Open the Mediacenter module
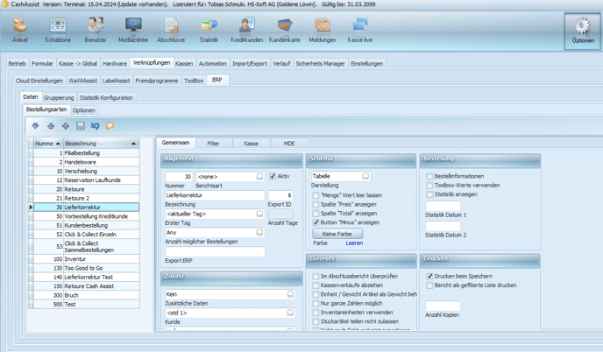This screenshot has width=603, height=352. click(133, 30)
